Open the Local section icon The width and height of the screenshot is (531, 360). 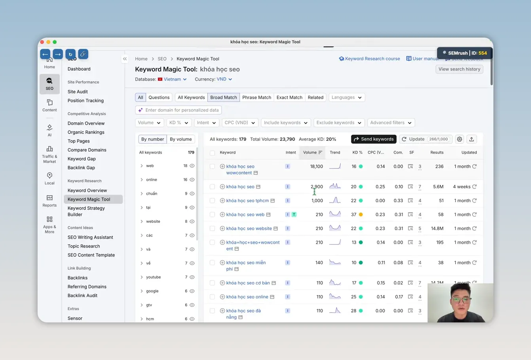coord(49,178)
